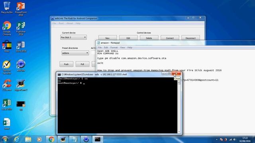Click the Connect button in adbLink
255x143 pixels.
point(170,38)
